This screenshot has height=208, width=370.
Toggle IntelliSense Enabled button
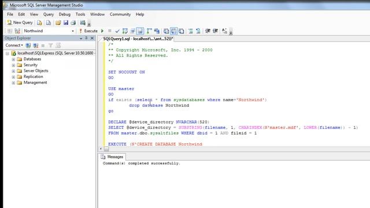click(140, 31)
